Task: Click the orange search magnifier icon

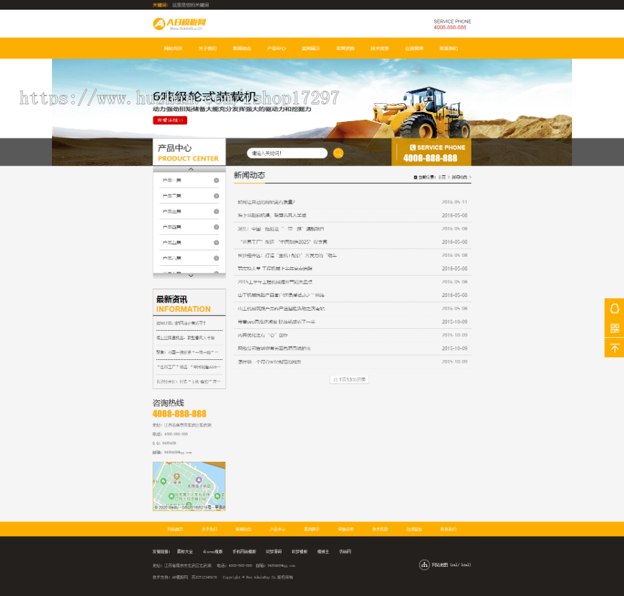Action: [338, 153]
